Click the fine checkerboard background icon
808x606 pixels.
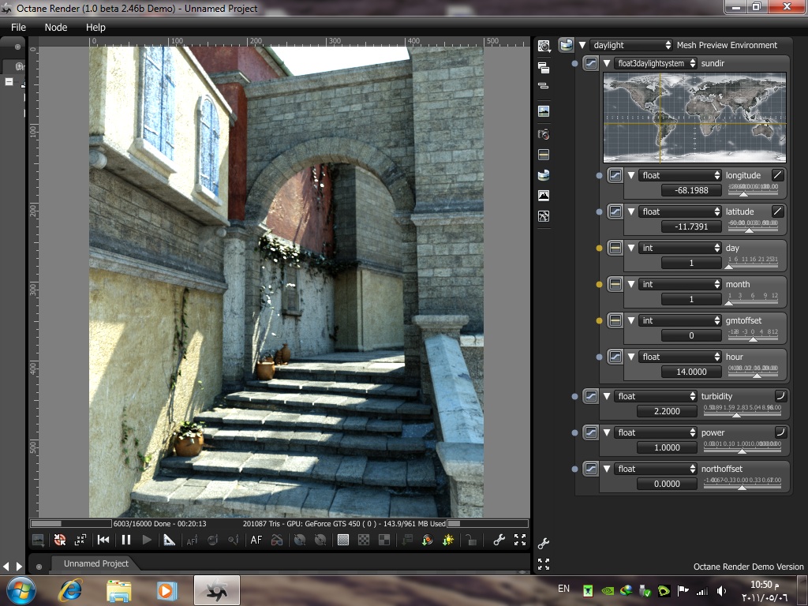pyautogui.click(x=343, y=540)
